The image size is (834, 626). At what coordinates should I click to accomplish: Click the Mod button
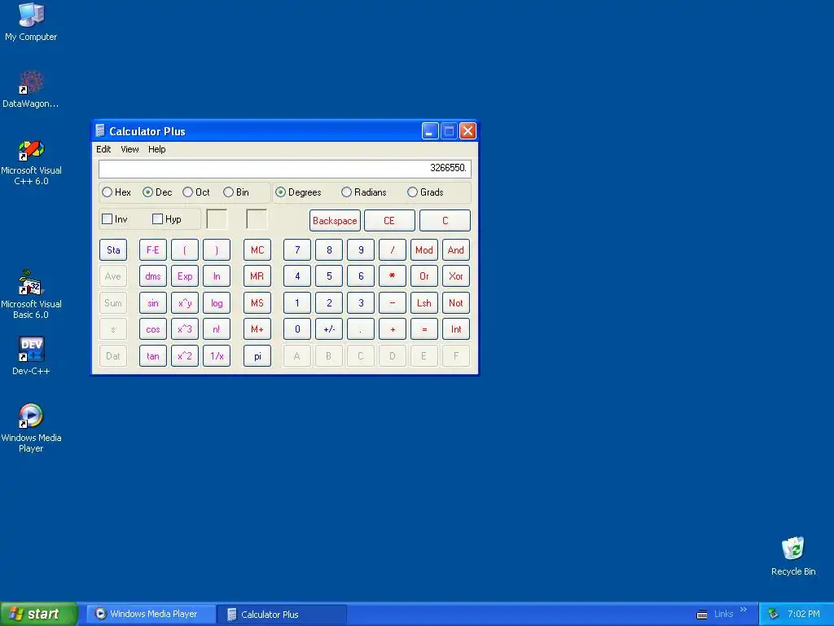point(424,249)
